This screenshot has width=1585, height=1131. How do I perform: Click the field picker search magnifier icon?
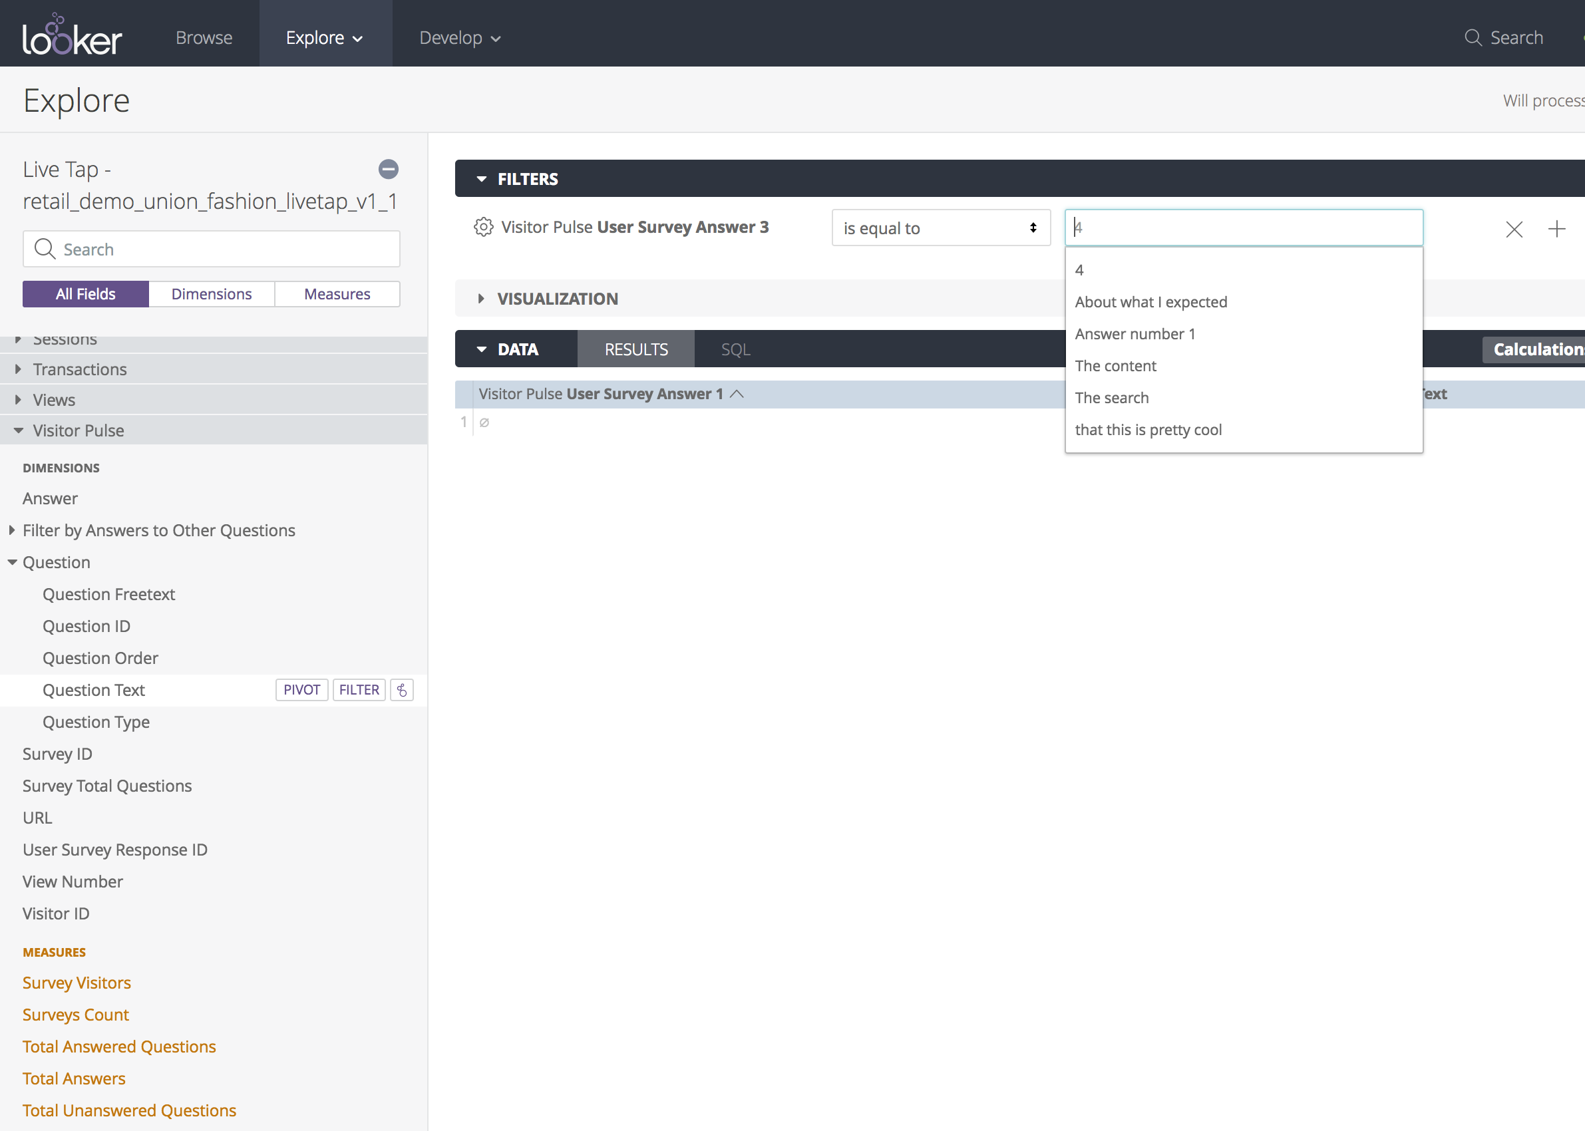pyautogui.click(x=45, y=249)
